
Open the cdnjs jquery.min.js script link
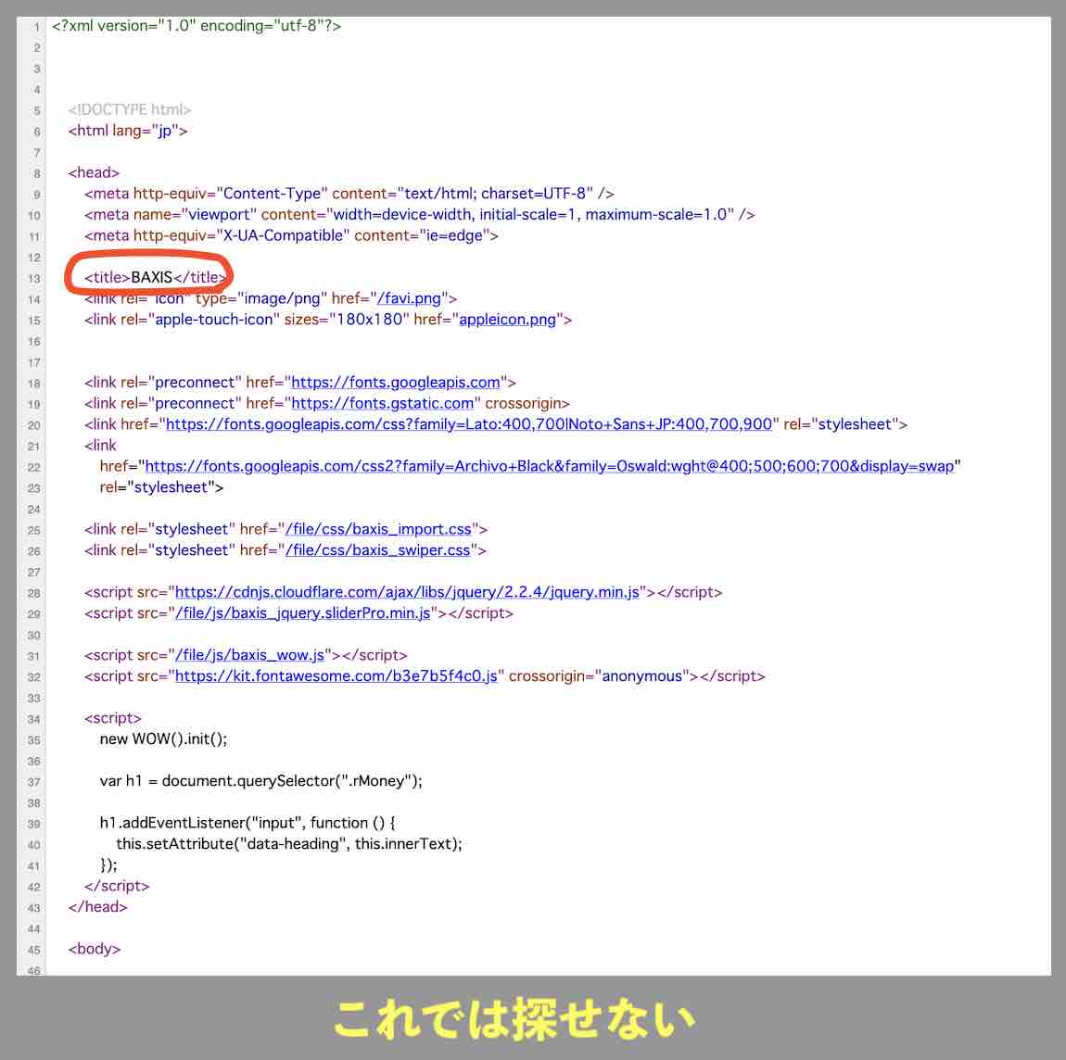(x=407, y=592)
